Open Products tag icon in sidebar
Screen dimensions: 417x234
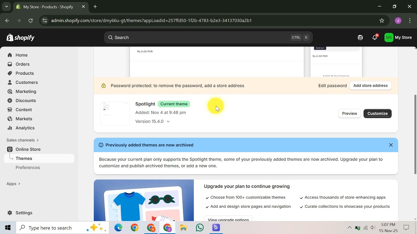pos(10,73)
